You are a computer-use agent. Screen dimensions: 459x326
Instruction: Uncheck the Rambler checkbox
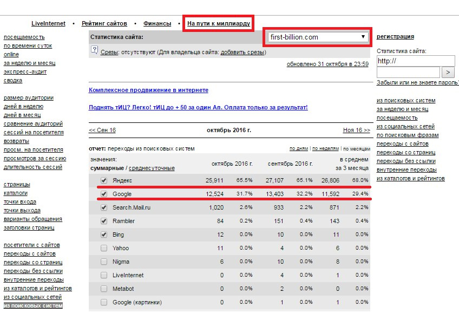103,221
